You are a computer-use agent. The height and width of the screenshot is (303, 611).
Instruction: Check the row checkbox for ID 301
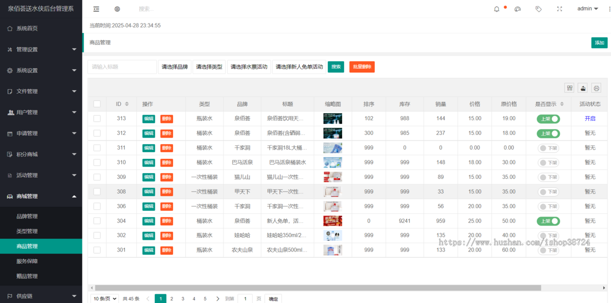[x=97, y=250]
